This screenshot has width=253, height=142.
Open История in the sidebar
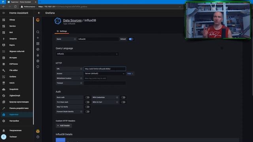click(x=17, y=58)
